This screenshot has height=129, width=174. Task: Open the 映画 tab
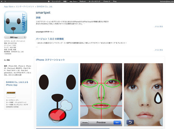65,1
